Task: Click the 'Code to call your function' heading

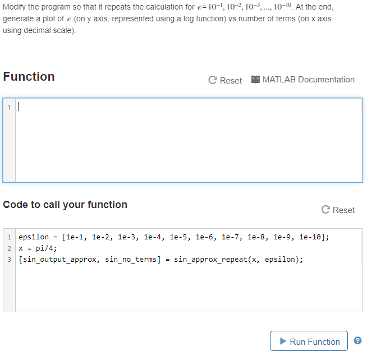Action: [x=65, y=205]
